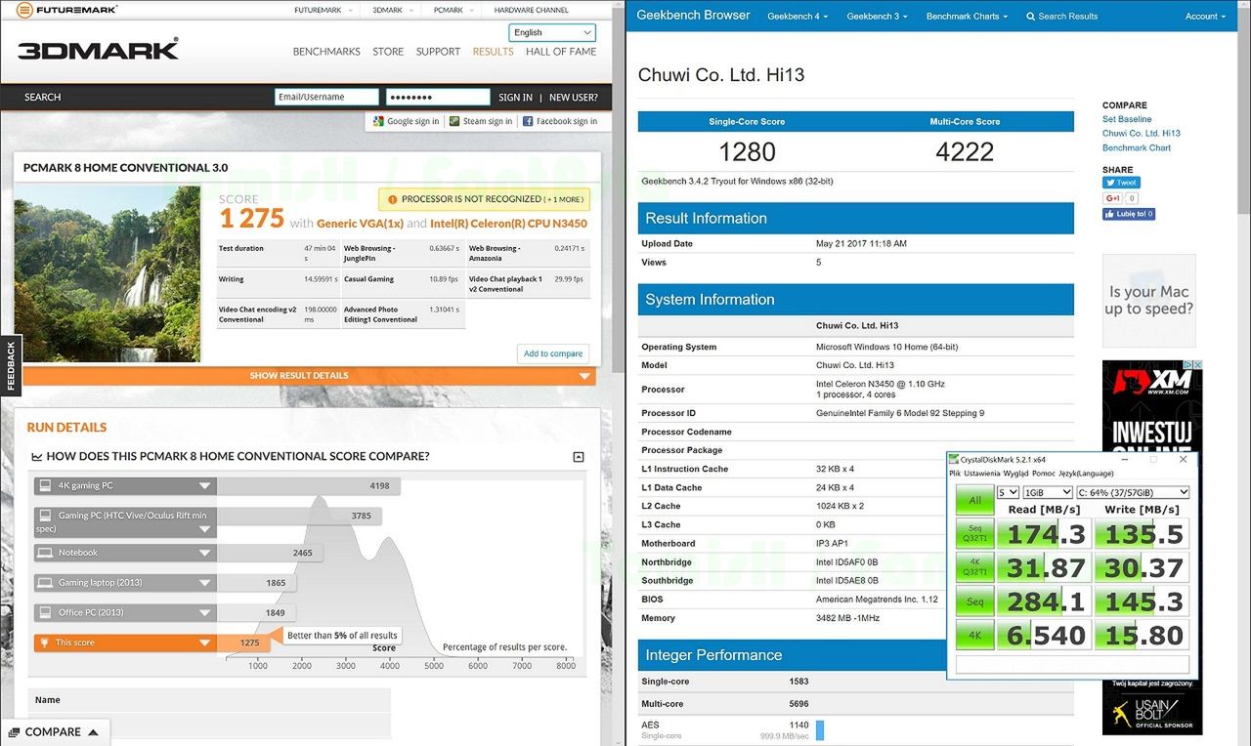Screen dimensions: 1251x746
Task: Click Chuwi Co. Ltd. Hi13 compare link
Action: coord(1141,134)
